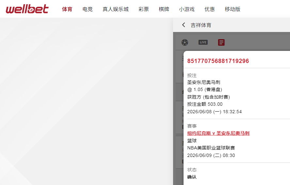This screenshot has width=290, height=185.
Task: Open the 纽约尼克斯 v 圣安东尼奥马刺 match link
Action: pos(218,133)
